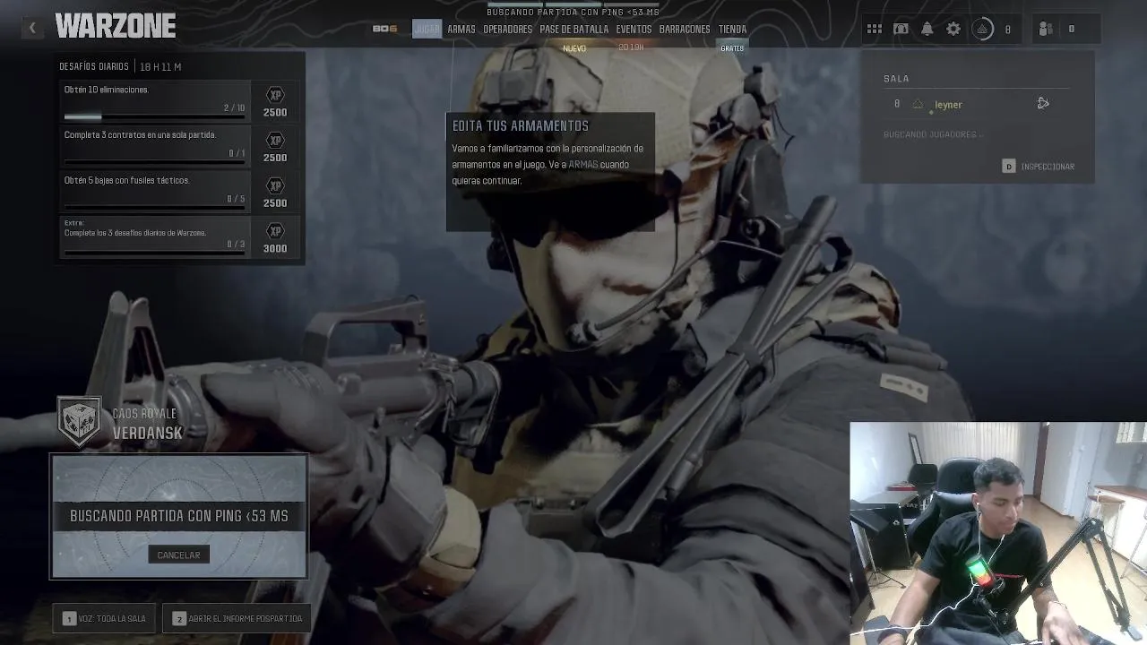Click the NUEVO tag under Pase de Batalla
The image size is (1147, 645).
[x=574, y=48]
